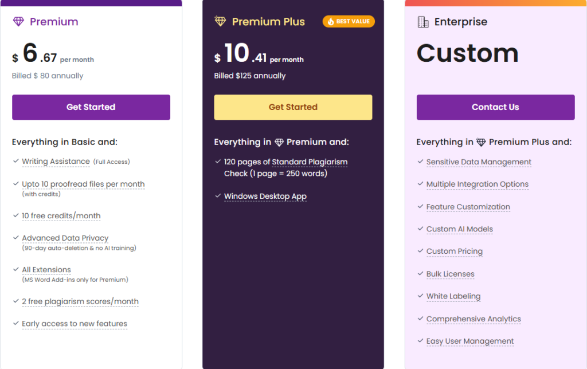Open the Writing Assistance feature link
The height and width of the screenshot is (369, 587).
pyautogui.click(x=56, y=162)
